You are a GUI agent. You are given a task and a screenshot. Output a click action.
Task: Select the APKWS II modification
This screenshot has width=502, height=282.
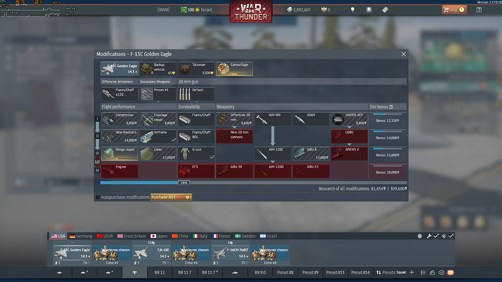click(349, 154)
